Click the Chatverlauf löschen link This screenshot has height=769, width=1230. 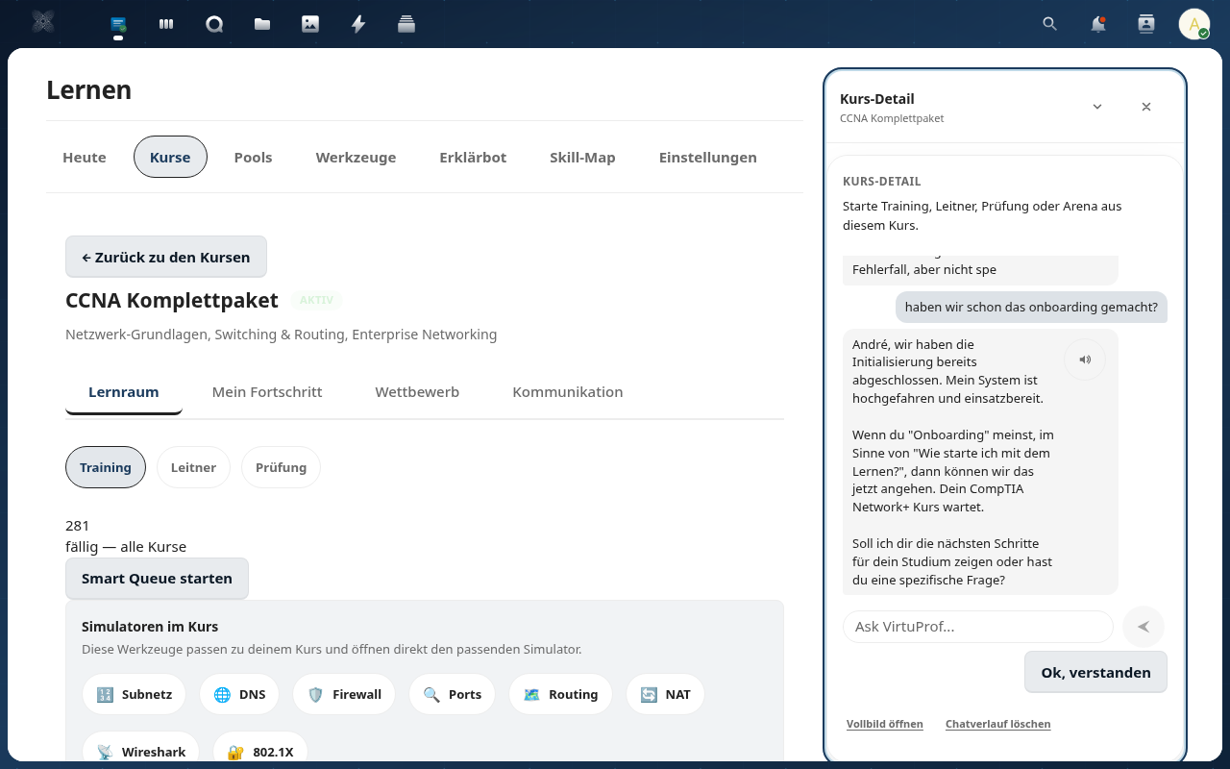pos(997,724)
